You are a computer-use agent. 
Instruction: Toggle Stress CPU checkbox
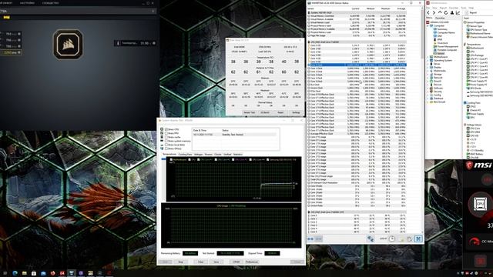pyautogui.click(x=166, y=129)
